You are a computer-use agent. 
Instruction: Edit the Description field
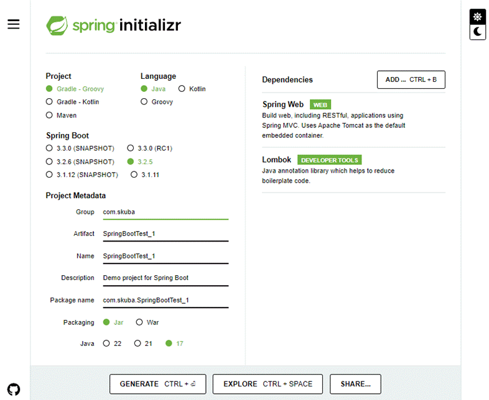pyautogui.click(x=165, y=278)
